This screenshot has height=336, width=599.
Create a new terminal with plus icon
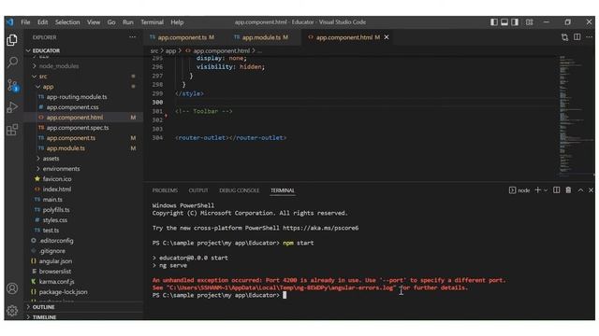coord(537,190)
